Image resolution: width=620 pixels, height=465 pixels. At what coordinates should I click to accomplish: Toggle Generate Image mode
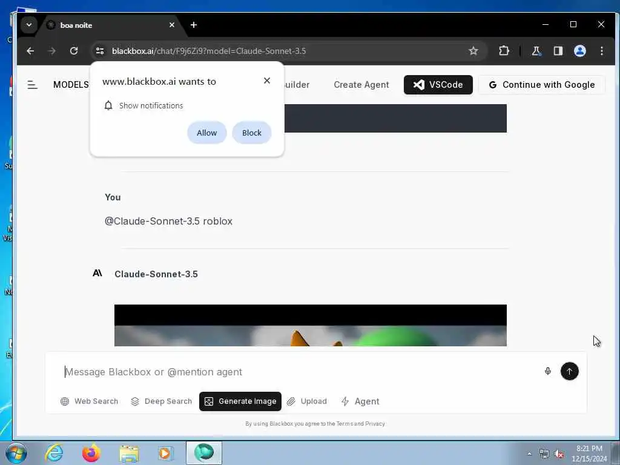coord(240,401)
